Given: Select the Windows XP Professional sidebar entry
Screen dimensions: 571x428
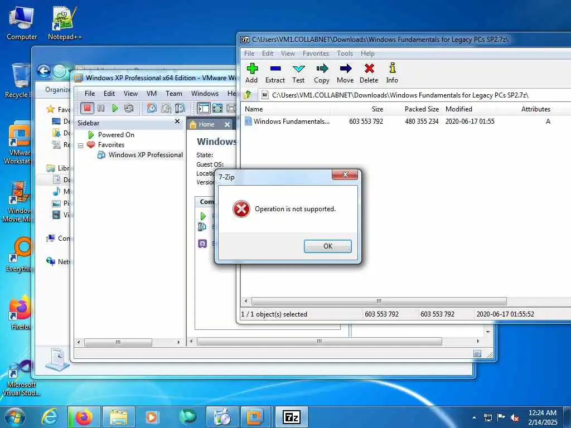Looking at the screenshot, I should click(x=140, y=155).
